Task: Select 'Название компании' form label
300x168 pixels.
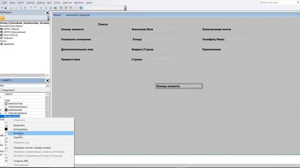Action: point(76,39)
